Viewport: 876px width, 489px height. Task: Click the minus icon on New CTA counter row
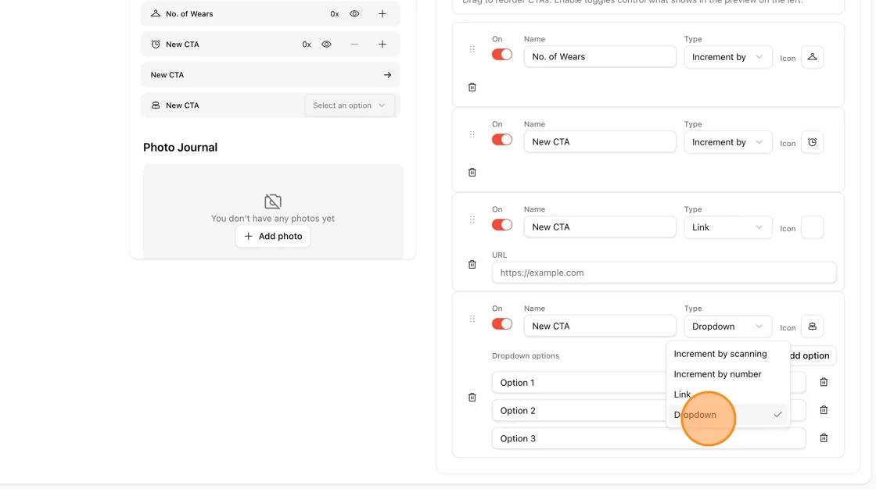coord(354,44)
